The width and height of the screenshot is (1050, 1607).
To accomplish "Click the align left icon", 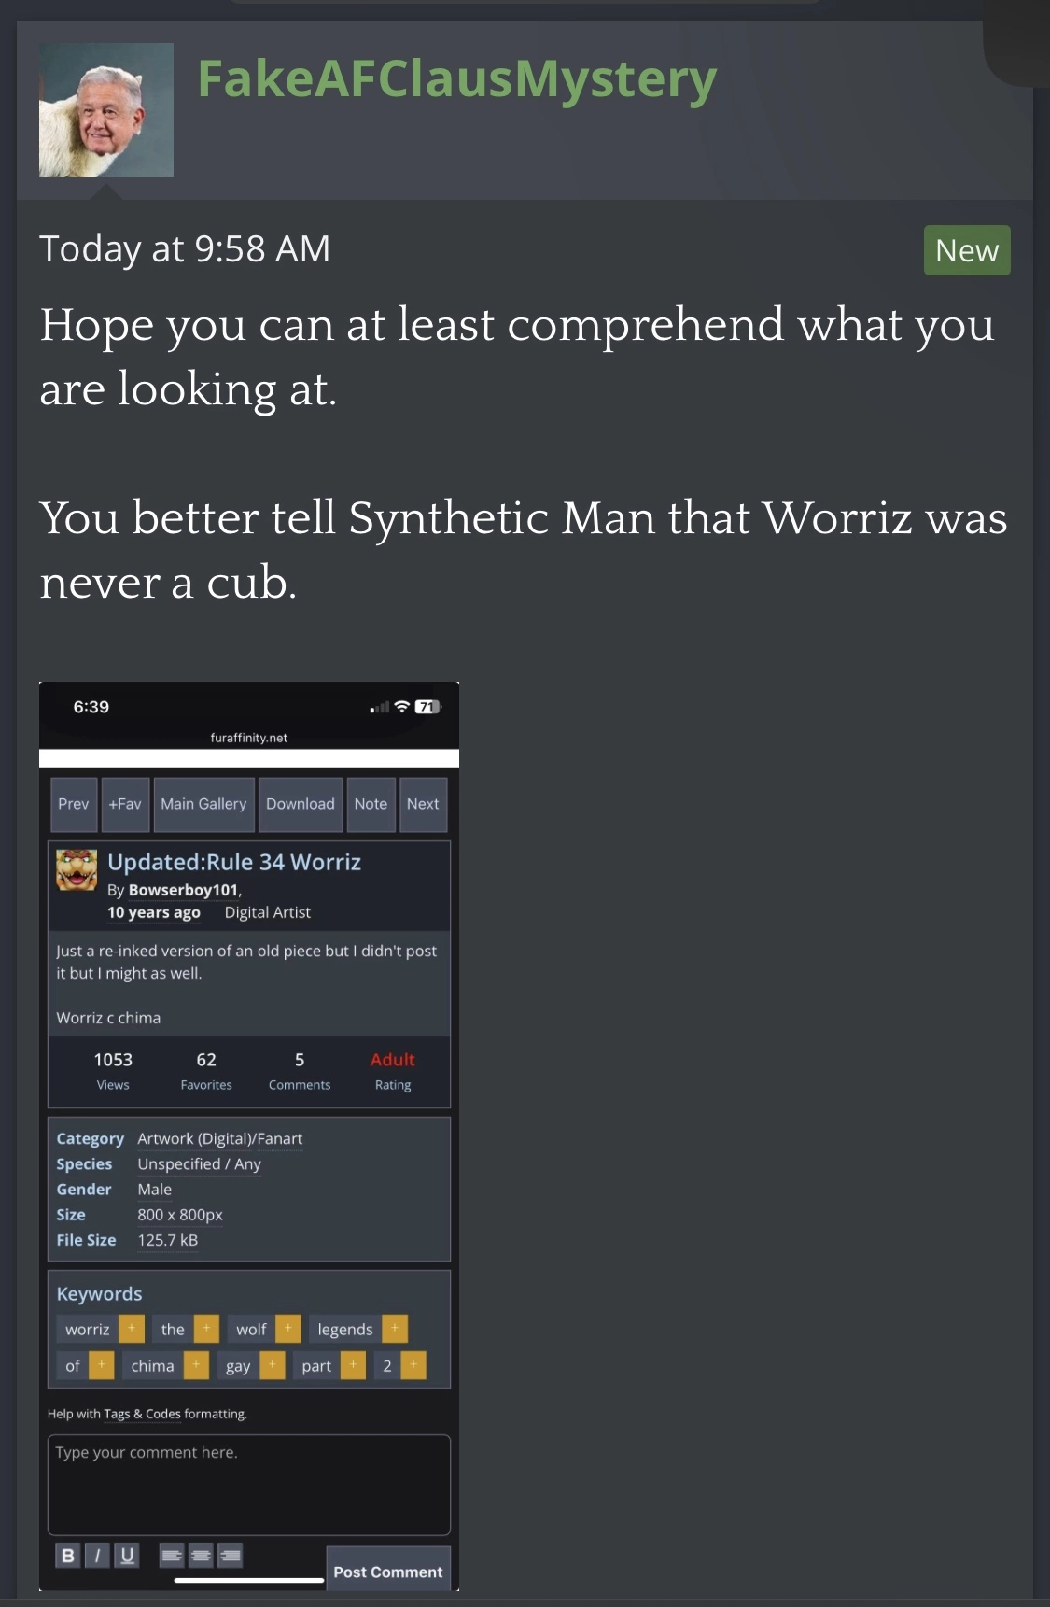I will (172, 1555).
